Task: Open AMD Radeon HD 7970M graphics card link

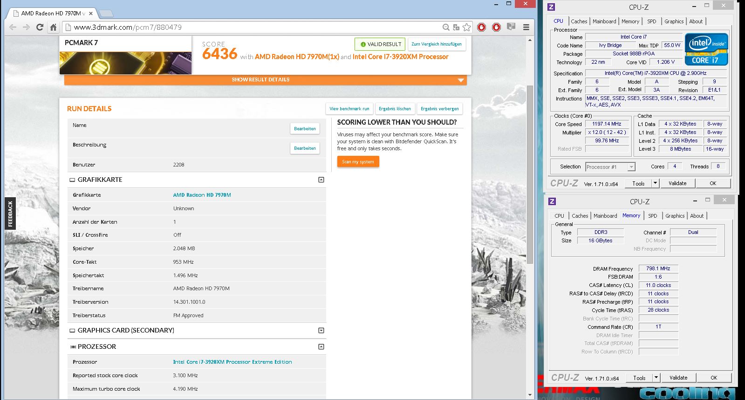Action: [202, 195]
